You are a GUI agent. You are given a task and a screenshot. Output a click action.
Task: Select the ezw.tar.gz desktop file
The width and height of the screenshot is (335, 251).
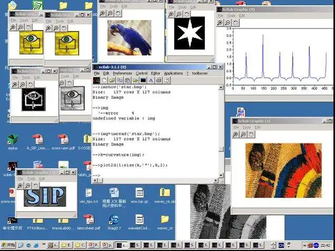[140, 195]
